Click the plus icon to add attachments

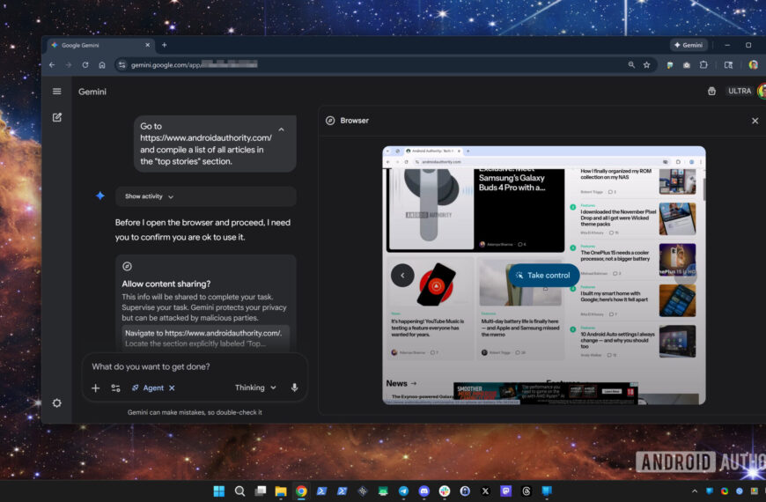(96, 388)
